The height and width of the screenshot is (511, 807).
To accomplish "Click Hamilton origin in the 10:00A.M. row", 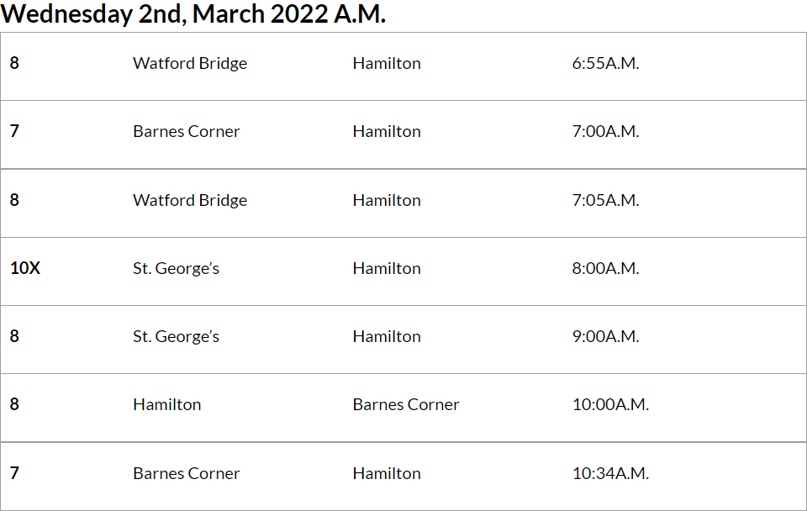I will click(167, 405).
